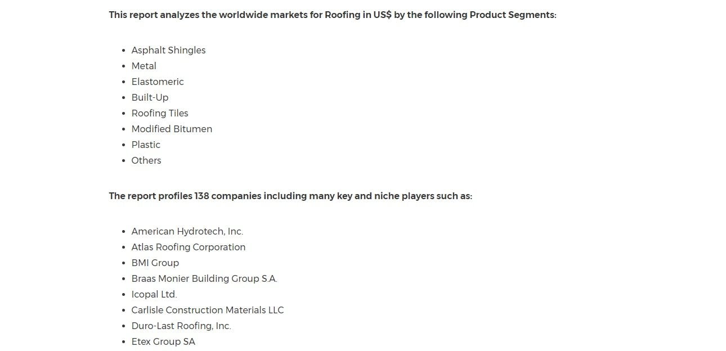
Task: Click Duro-Last Roofing, Inc. entry
Action: 181,326
